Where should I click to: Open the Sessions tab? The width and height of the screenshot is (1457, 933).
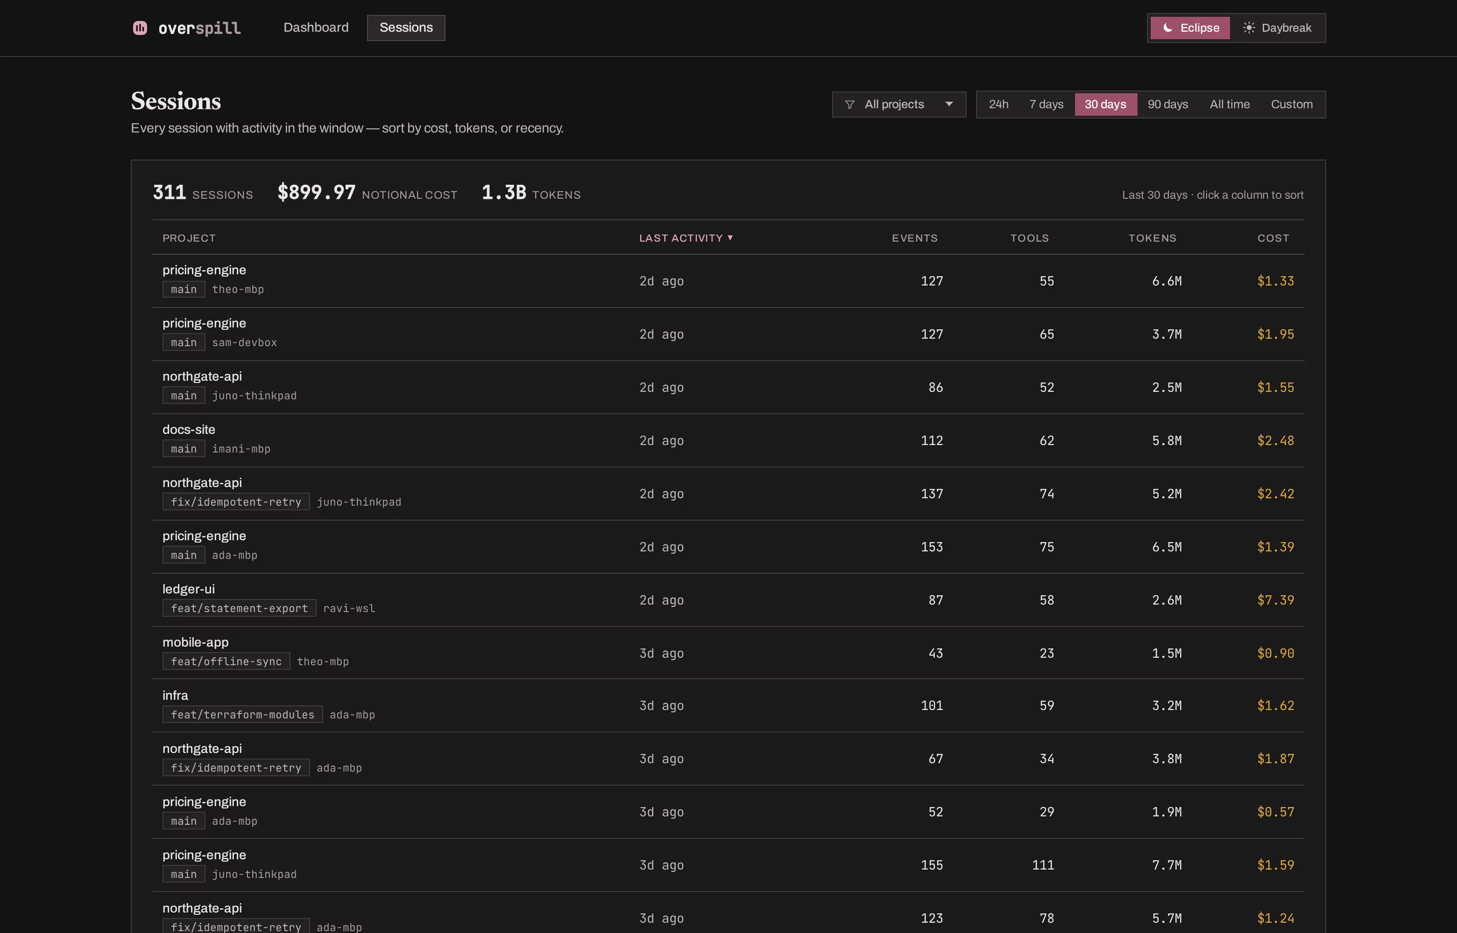coord(406,28)
